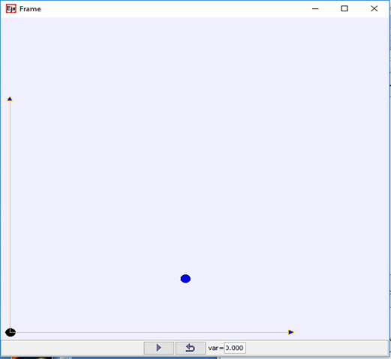391x359 pixels.
Task: Select the black ball at the axes origin
Action: coord(11,332)
